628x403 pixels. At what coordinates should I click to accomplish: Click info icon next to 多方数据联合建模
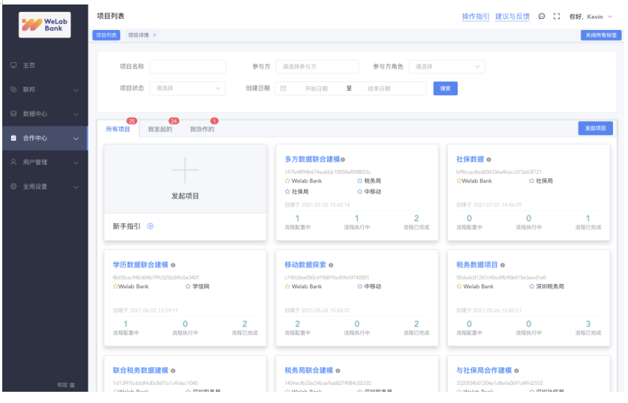click(343, 160)
